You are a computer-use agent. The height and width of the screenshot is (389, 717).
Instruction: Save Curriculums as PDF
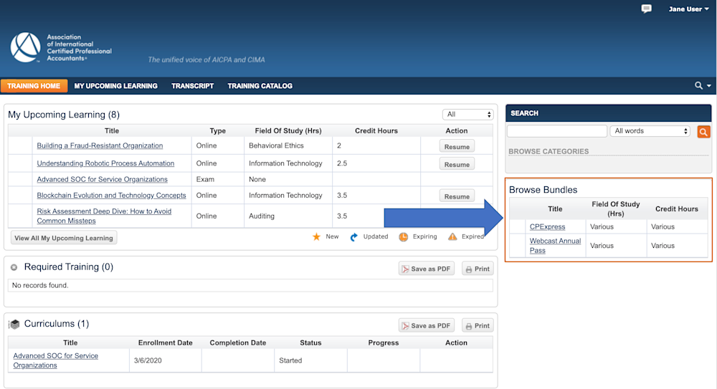click(x=426, y=325)
